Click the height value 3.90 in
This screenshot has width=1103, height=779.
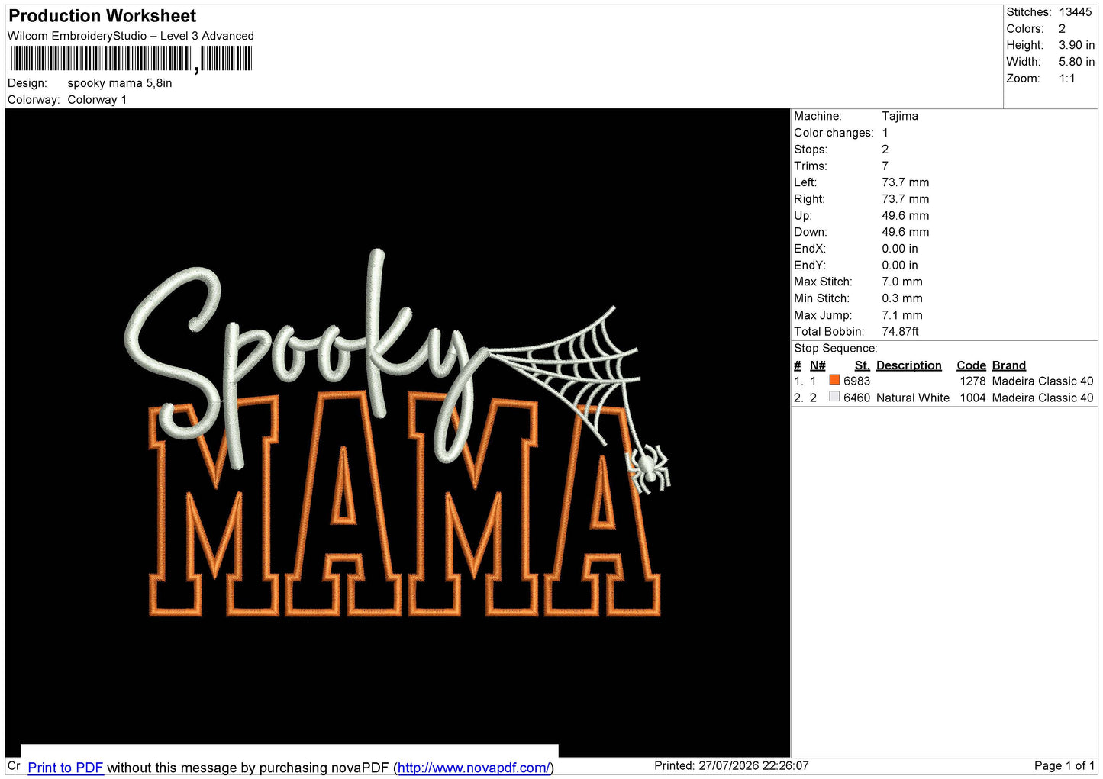(x=1076, y=45)
